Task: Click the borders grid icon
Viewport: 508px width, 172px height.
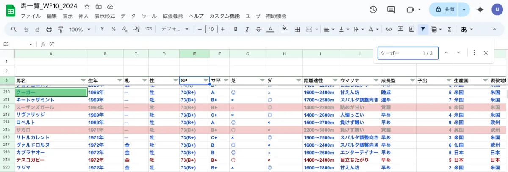Action: click(297, 29)
